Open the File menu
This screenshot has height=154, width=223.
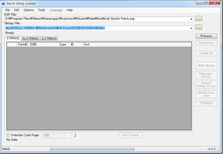coord(8,10)
